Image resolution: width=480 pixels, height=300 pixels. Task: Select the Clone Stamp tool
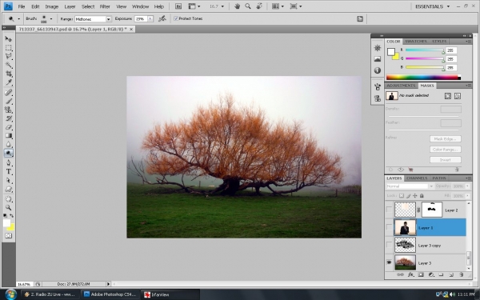point(8,110)
